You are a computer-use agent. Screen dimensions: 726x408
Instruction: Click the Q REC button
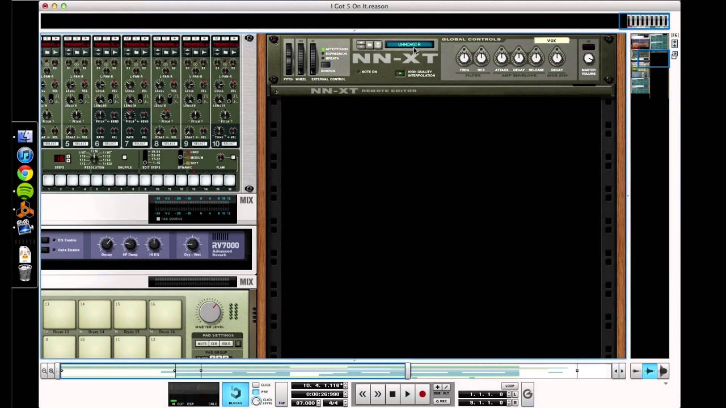tap(441, 401)
